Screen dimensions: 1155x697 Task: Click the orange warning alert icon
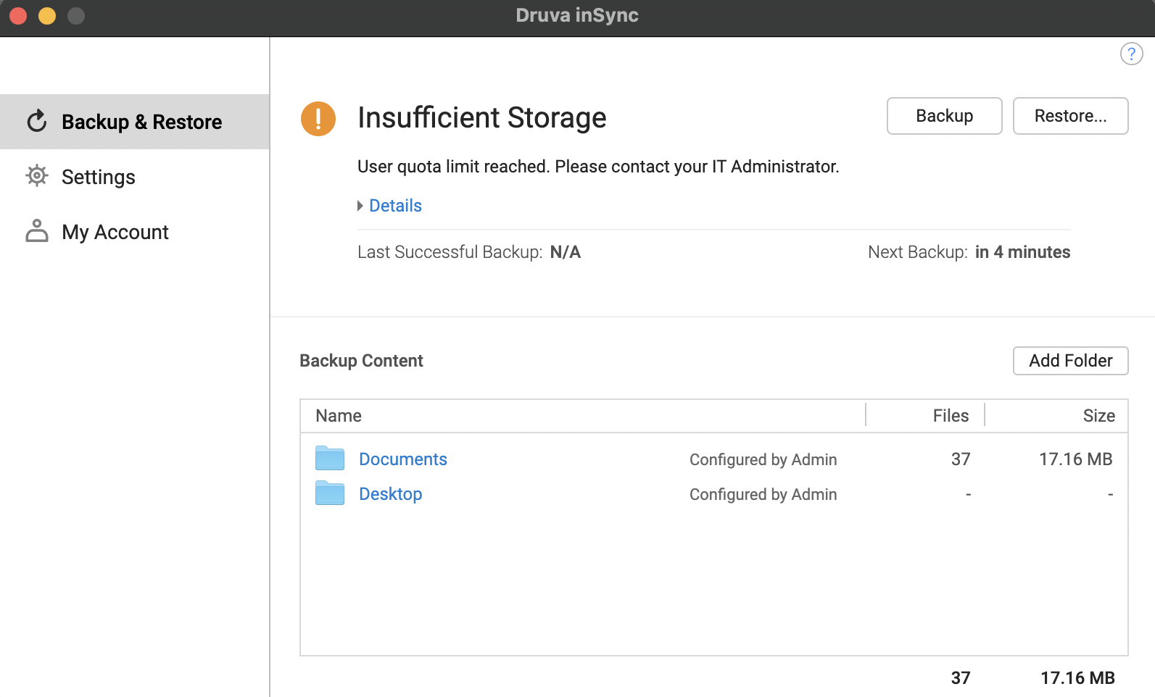[318, 119]
